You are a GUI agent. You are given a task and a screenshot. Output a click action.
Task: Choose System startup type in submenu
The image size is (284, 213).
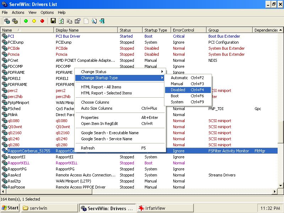188,102
